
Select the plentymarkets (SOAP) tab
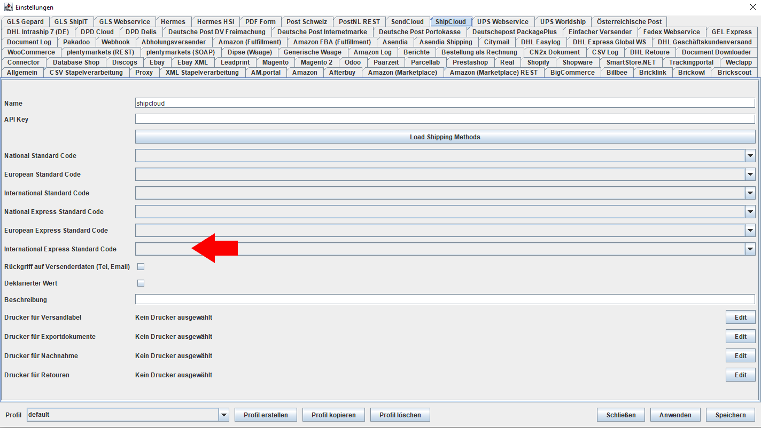(181, 52)
